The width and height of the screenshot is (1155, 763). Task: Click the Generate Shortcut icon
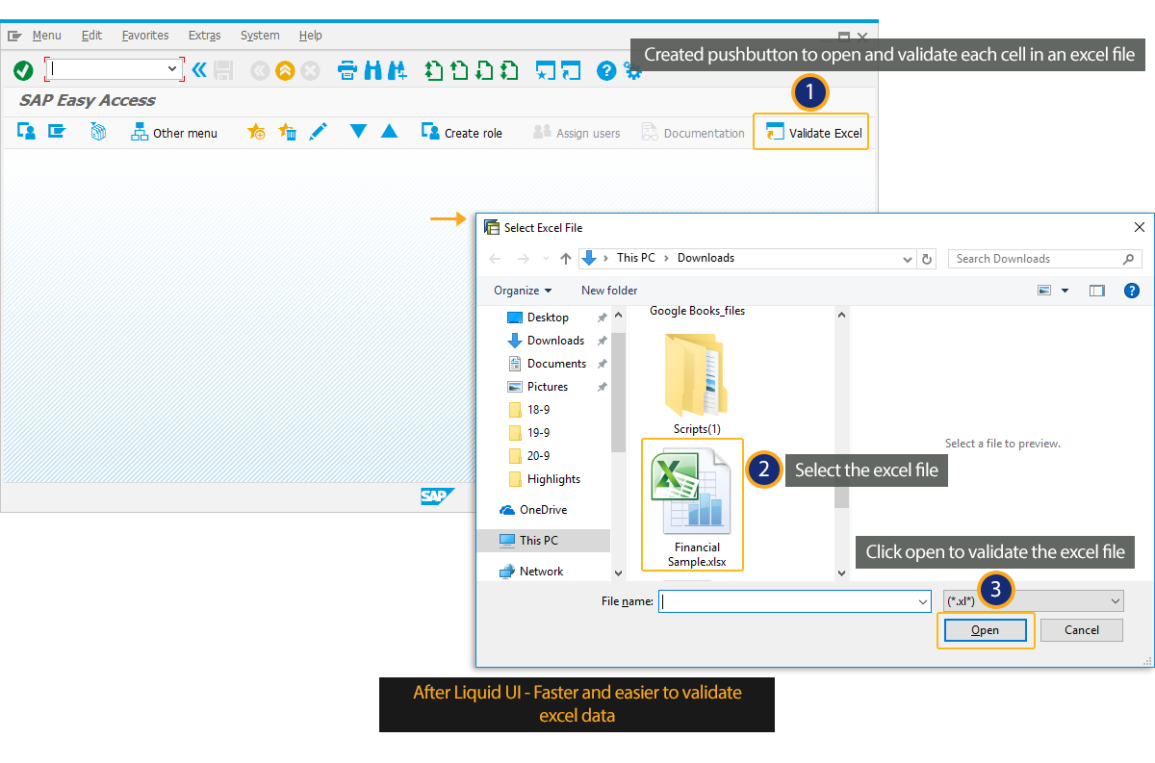(x=572, y=70)
